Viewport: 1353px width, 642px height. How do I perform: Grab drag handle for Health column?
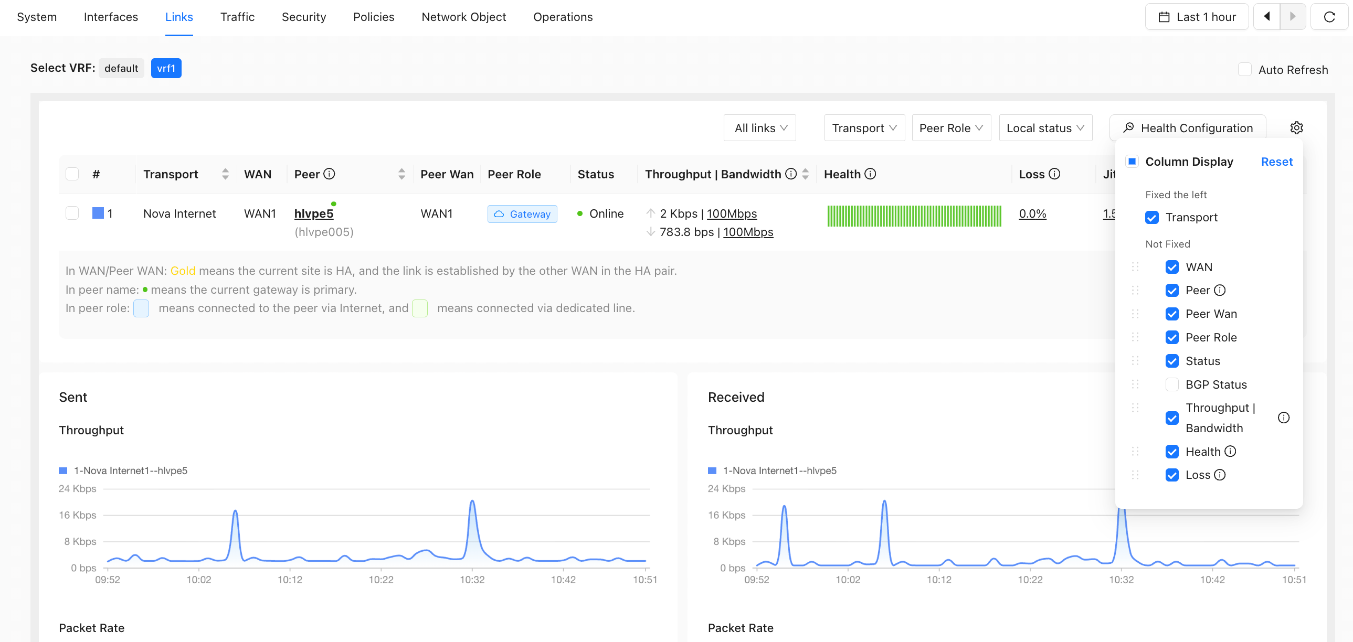tap(1135, 452)
